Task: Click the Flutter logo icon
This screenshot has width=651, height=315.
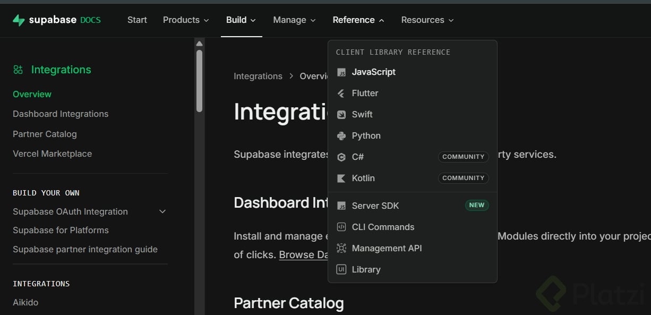Action: (341, 93)
